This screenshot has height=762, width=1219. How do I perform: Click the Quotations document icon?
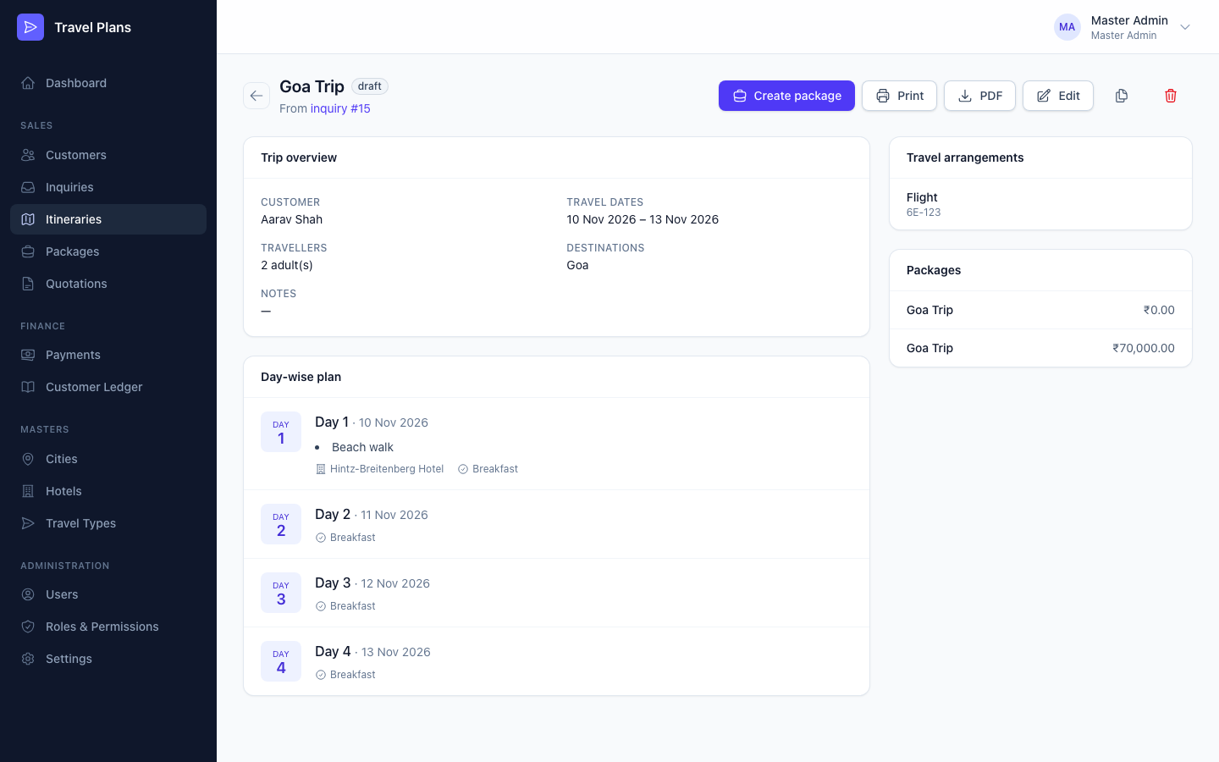tap(28, 284)
